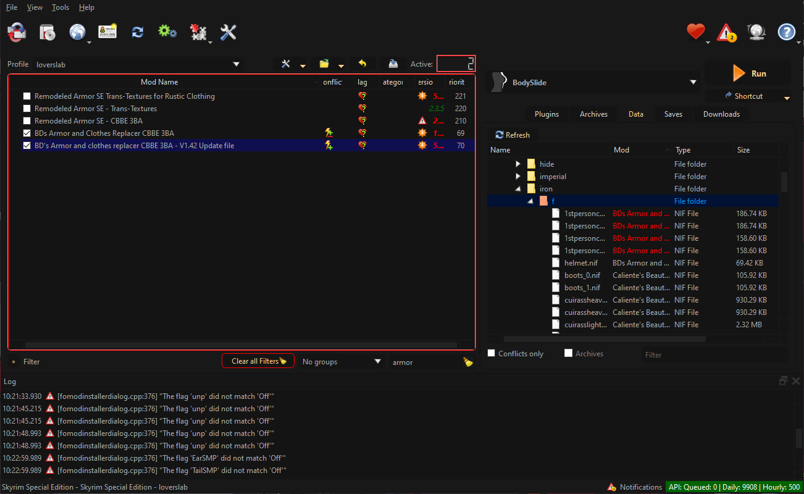Open the Manage Instances toolbar icon
Image resolution: width=804 pixels, height=494 pixels.
(x=17, y=32)
